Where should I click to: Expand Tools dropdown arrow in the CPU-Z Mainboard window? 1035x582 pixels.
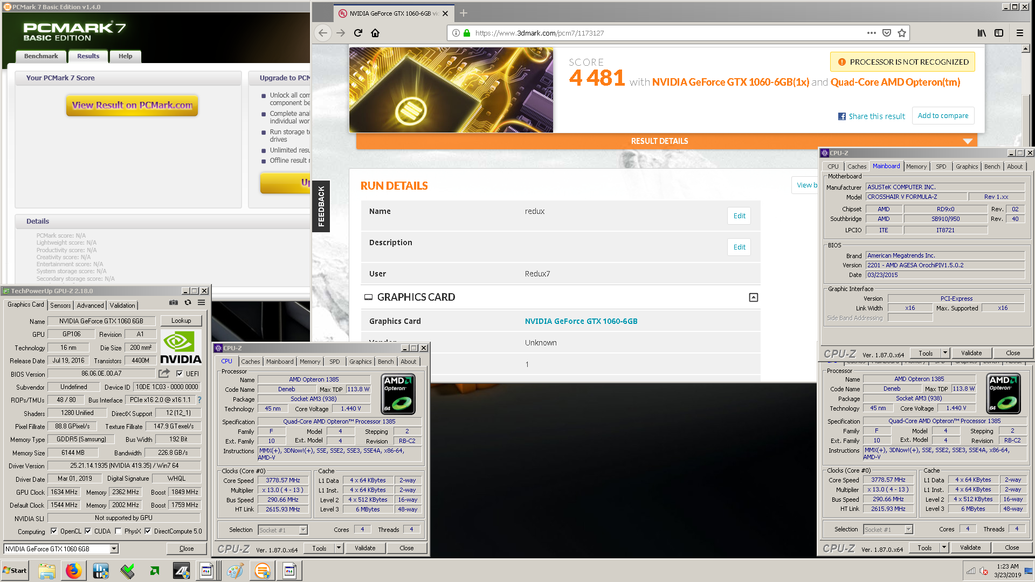click(945, 353)
